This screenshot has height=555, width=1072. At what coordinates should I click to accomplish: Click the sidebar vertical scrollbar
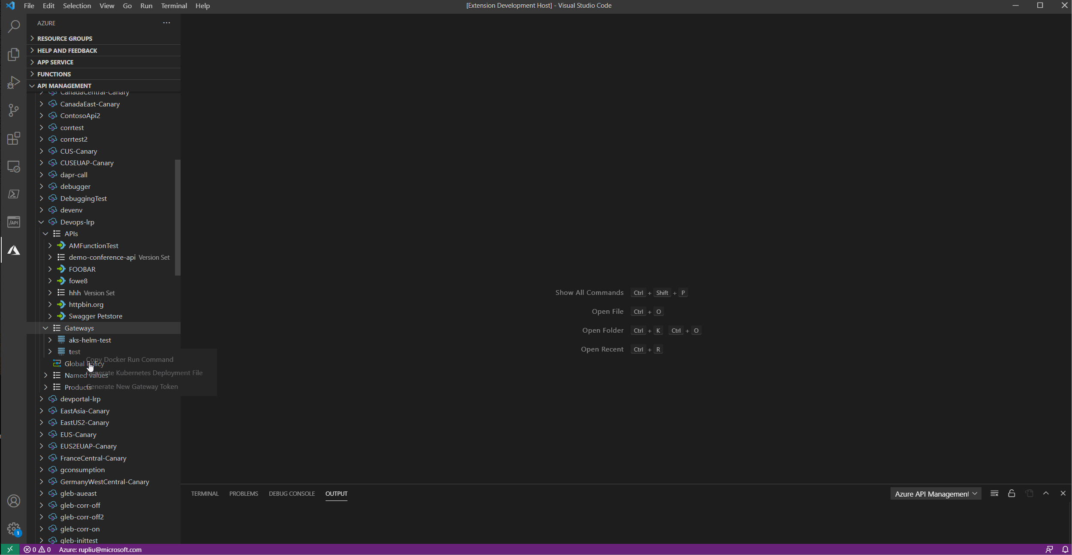point(178,217)
